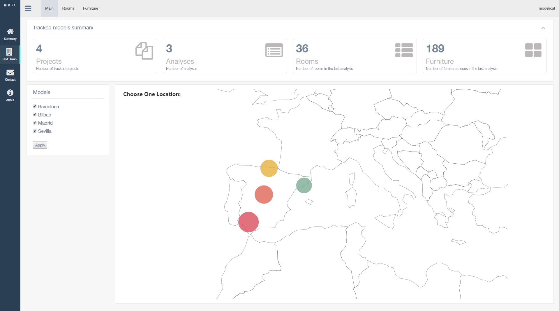Click 'Number of rooms in the last analysis'
559x311 pixels.
tap(324, 69)
